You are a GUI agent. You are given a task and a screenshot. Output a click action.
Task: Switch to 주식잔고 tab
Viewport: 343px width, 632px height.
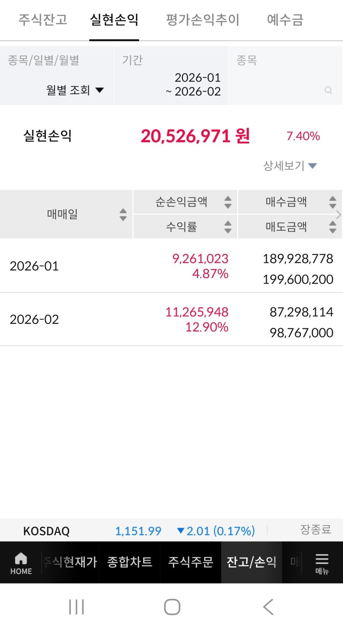coord(43,20)
